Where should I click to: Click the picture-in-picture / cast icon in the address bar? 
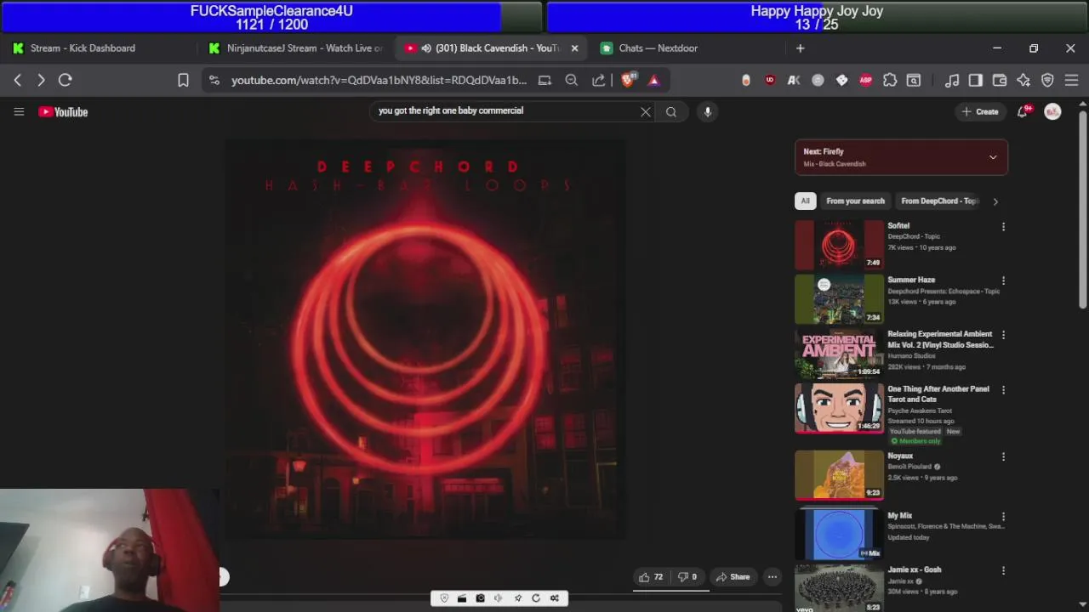544,80
